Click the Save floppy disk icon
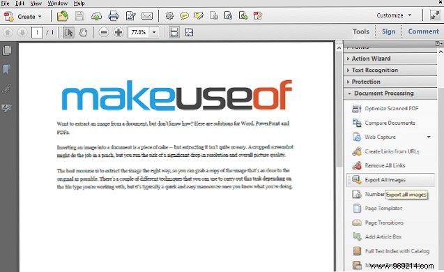This screenshot has height=272, width=444. coord(79,16)
